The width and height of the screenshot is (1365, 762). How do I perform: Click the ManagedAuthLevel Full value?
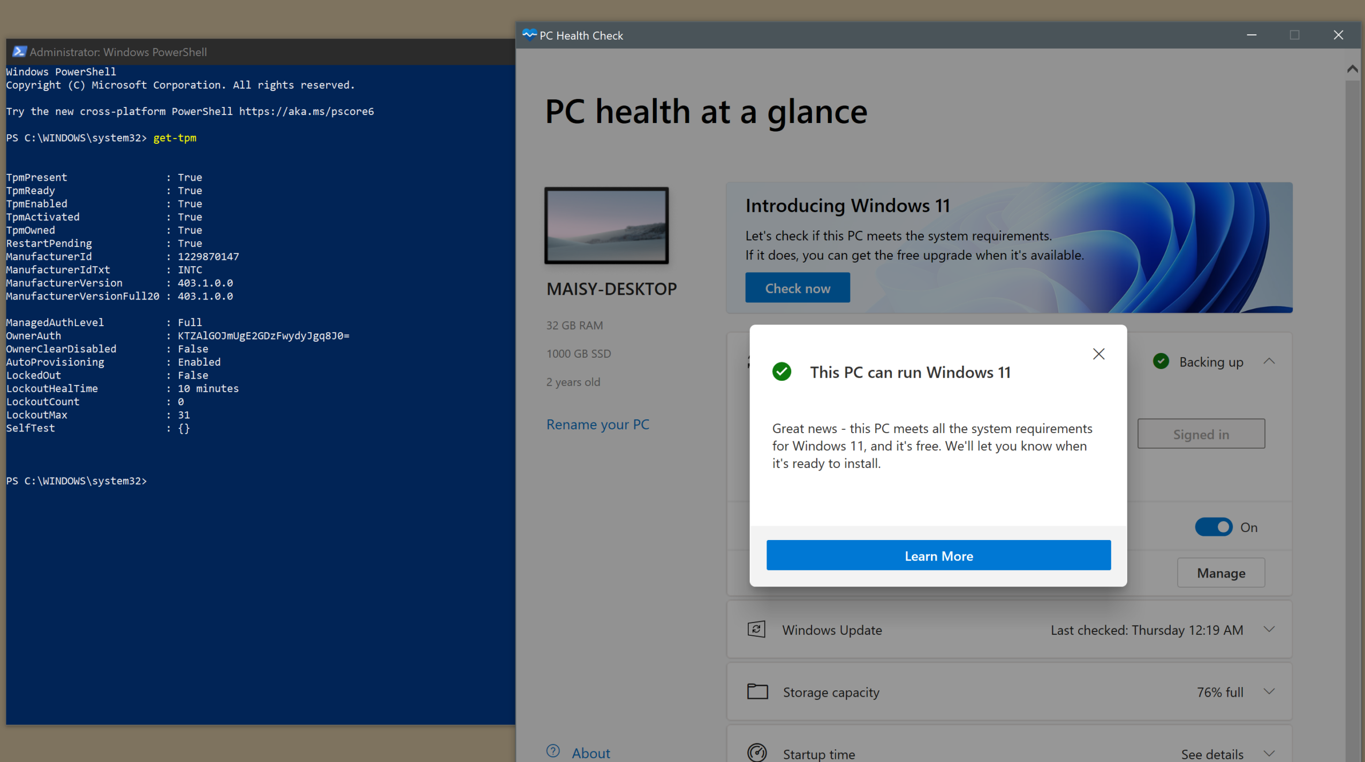190,322
